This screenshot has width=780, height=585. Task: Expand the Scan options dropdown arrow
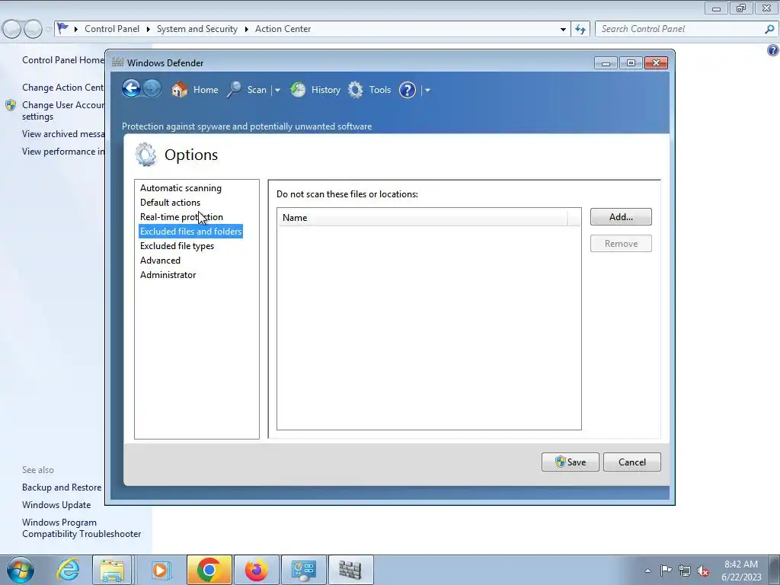pyautogui.click(x=277, y=91)
